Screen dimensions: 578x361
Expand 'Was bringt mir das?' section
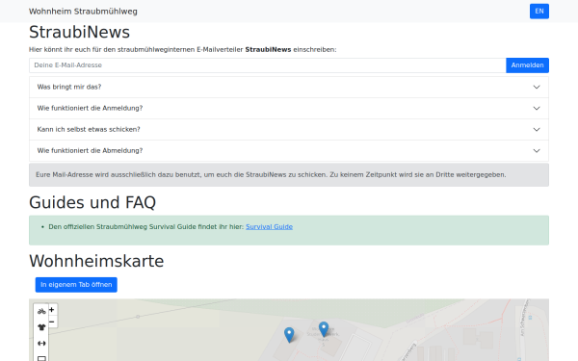(289, 87)
